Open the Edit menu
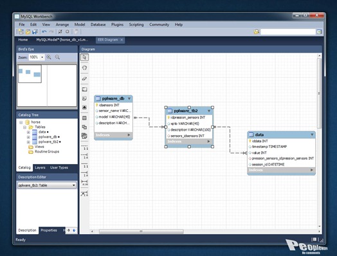 point(33,24)
